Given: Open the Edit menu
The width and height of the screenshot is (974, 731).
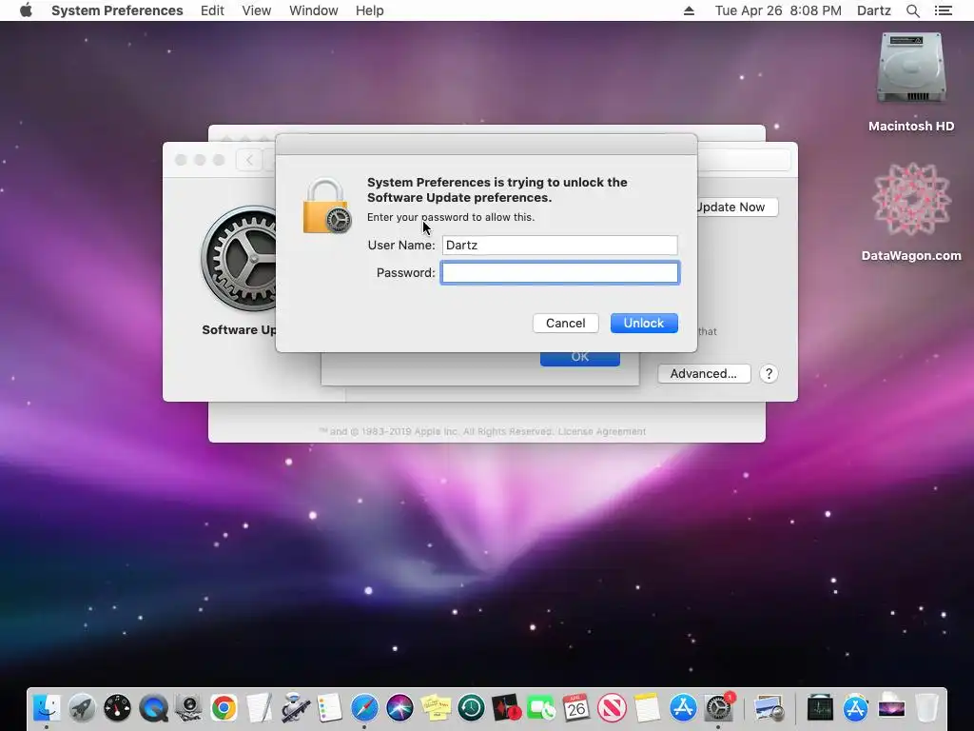Looking at the screenshot, I should (212, 10).
